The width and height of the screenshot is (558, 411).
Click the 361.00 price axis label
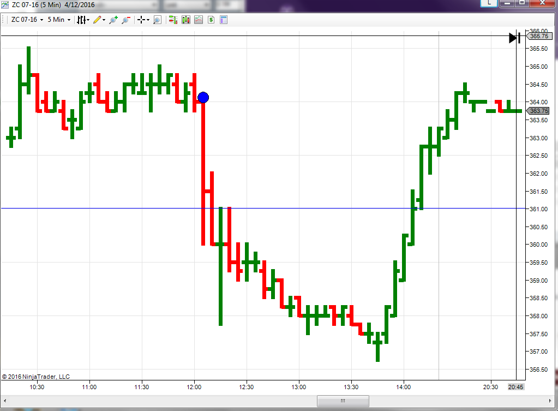[538, 209]
